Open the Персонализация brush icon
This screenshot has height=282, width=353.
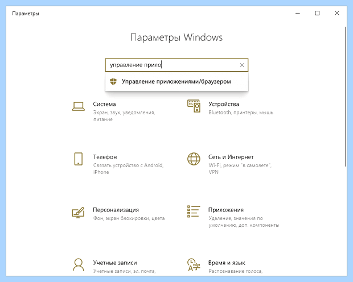pos(78,213)
